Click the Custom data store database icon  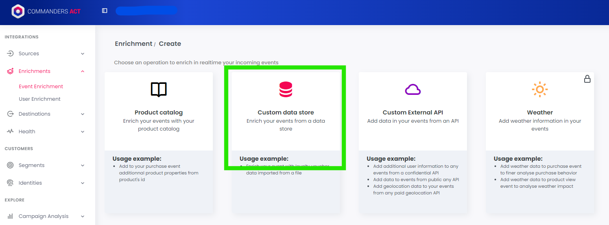click(286, 89)
